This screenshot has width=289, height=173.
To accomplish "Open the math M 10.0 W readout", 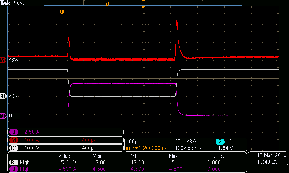I will tap(65, 140).
